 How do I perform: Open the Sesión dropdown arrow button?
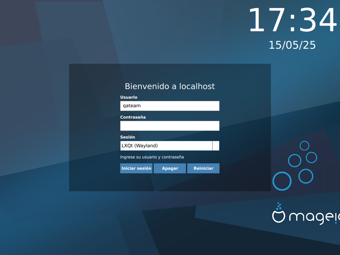[x=216, y=146]
